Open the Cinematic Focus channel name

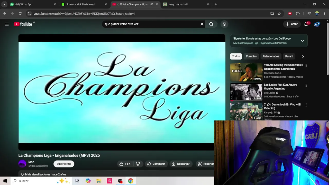pos(272,73)
